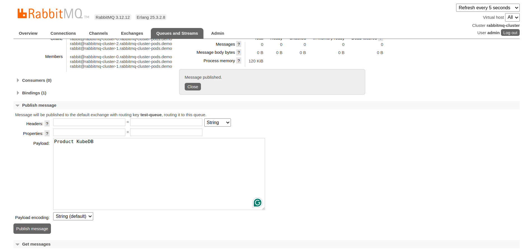This screenshot has height=252, width=532.
Task: Go to the Overview tab
Action: (28, 33)
